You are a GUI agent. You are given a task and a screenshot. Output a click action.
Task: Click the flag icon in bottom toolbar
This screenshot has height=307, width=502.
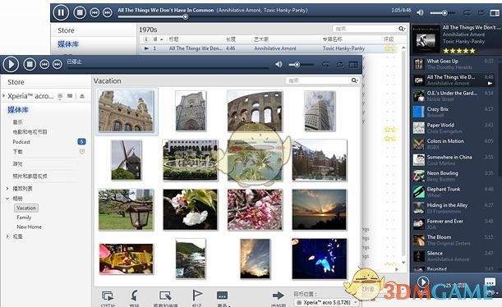point(197,296)
